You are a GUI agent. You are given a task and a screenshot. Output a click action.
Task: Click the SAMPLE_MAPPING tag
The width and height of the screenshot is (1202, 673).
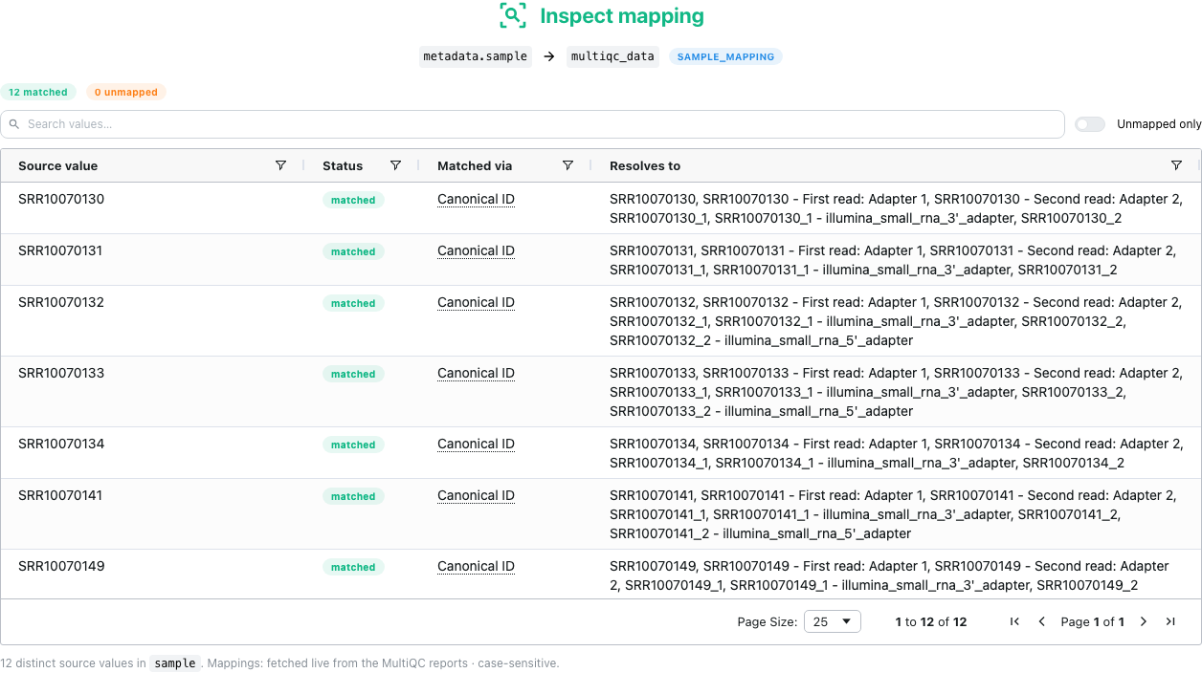pos(725,56)
